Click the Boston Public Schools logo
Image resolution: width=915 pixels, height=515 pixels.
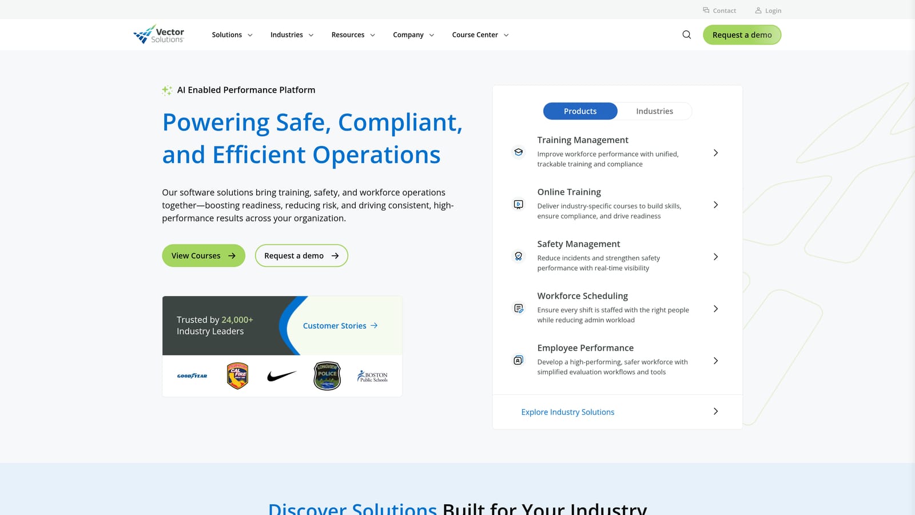(x=372, y=376)
